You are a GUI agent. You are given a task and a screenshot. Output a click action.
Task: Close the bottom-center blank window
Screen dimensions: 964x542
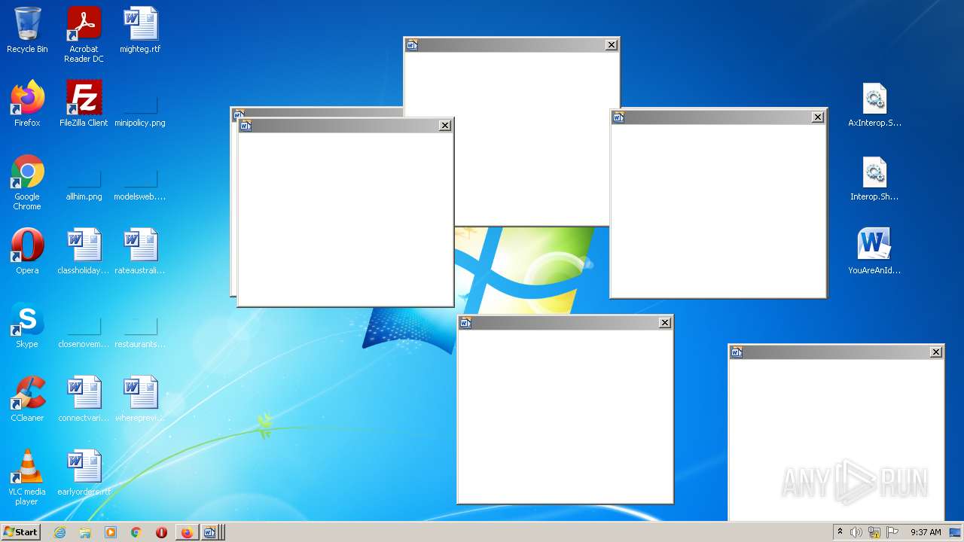tap(665, 323)
